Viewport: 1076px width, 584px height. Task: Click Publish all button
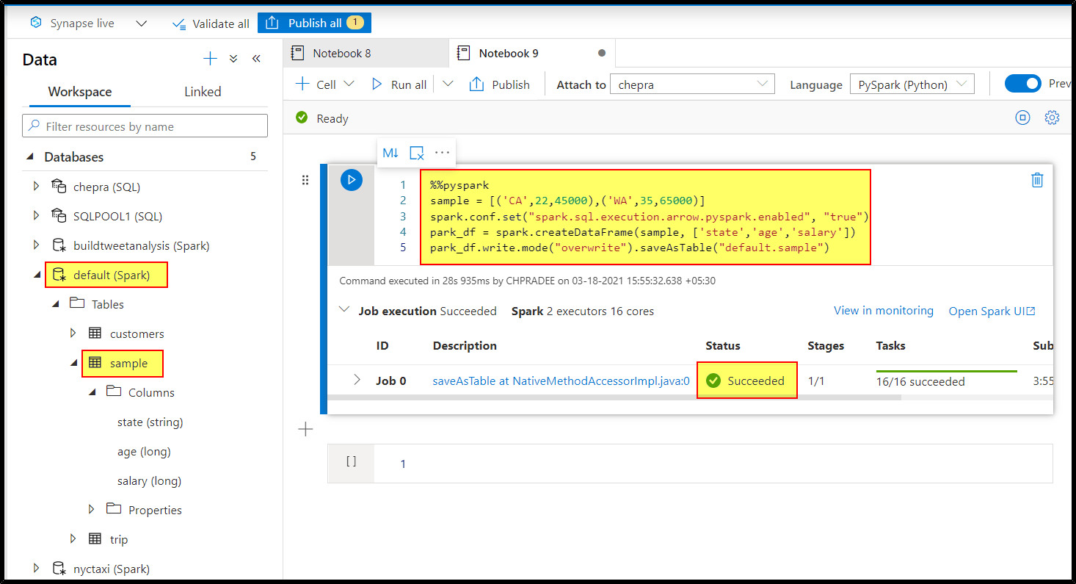click(314, 23)
